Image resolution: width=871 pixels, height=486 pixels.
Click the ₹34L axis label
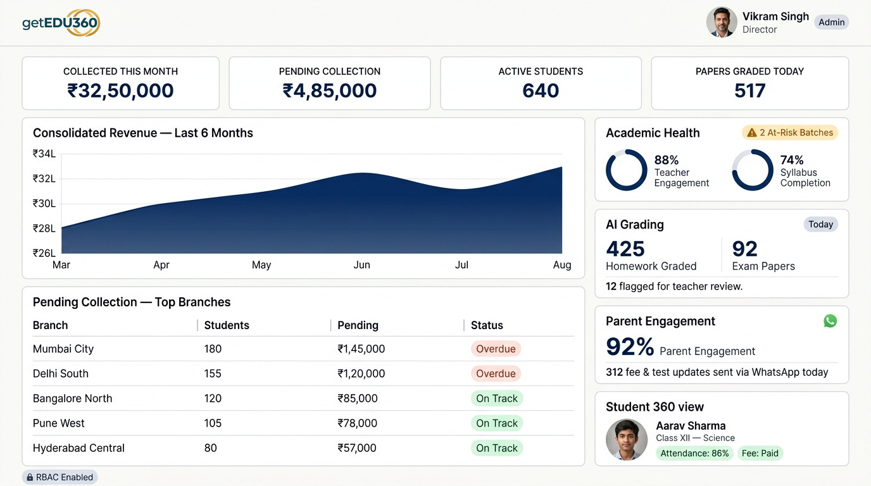44,153
